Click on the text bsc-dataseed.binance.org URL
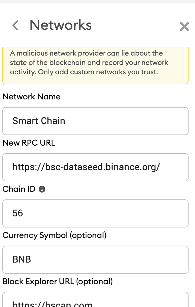The image size is (195, 307). tap(86, 167)
